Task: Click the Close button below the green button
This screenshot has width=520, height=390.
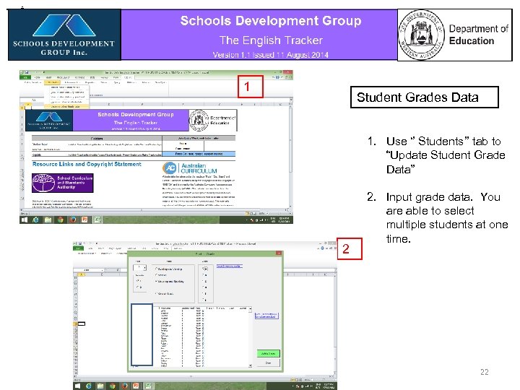Action: (268, 363)
